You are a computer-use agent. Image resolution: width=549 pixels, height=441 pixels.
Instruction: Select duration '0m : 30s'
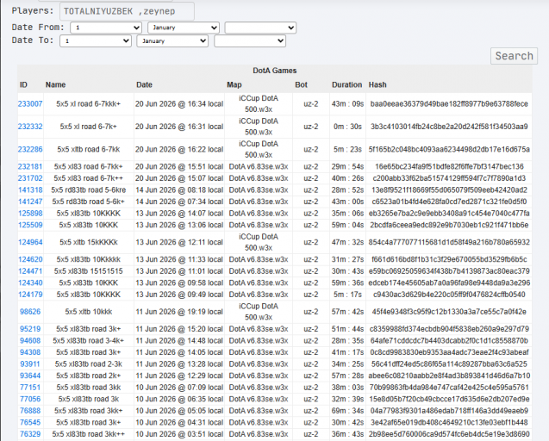pos(347,127)
